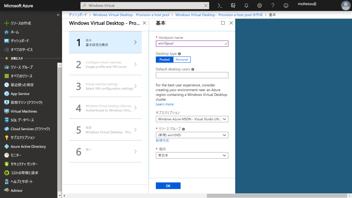Open the 場所 location dropdown
This screenshot has width=352, height=198.
[x=192, y=155]
